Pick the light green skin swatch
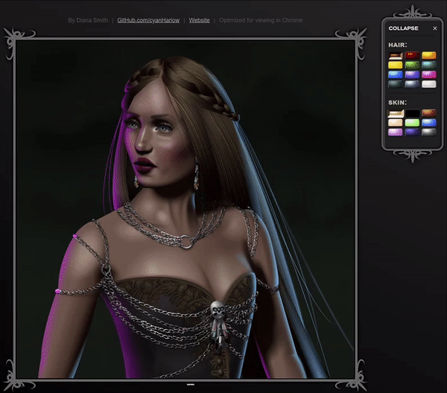The height and width of the screenshot is (393, 447). (412, 123)
